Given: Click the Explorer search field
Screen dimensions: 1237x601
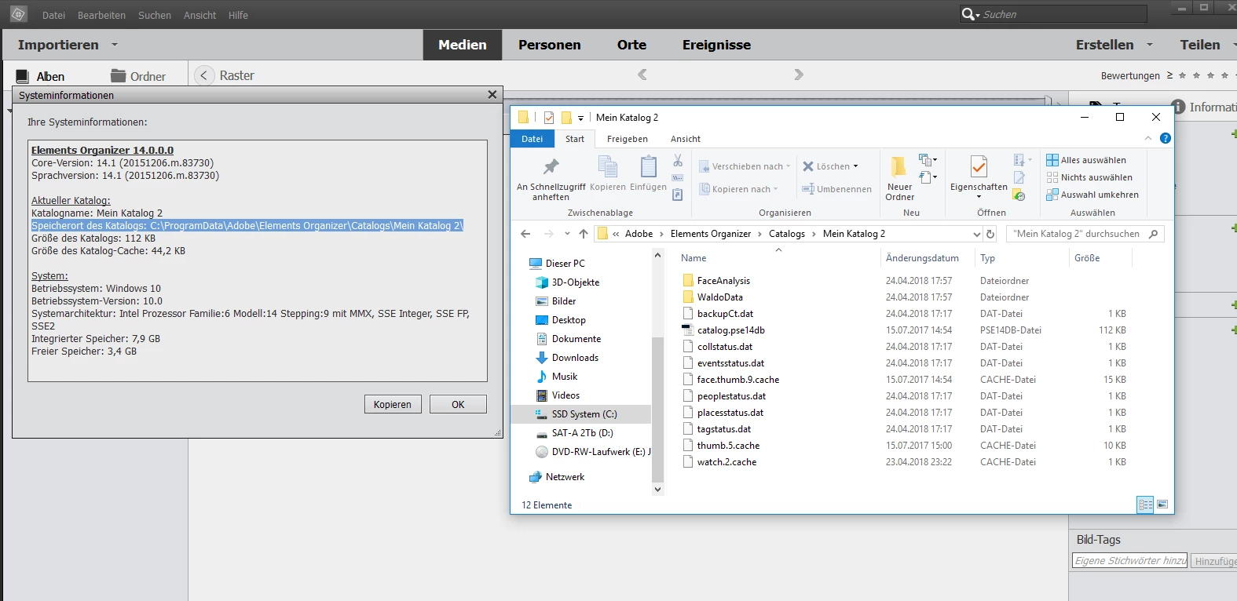Looking at the screenshot, I should (x=1077, y=234).
